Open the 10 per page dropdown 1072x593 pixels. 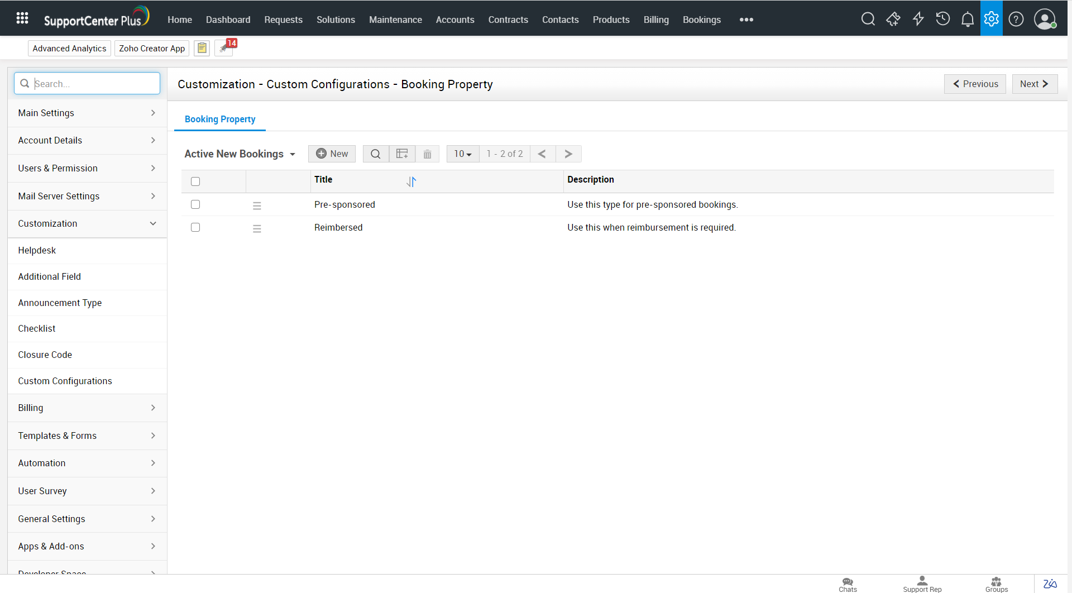(x=462, y=154)
